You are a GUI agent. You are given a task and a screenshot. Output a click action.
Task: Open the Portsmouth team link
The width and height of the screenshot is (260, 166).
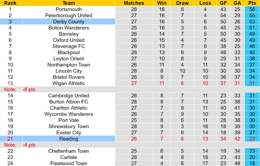[69, 9]
